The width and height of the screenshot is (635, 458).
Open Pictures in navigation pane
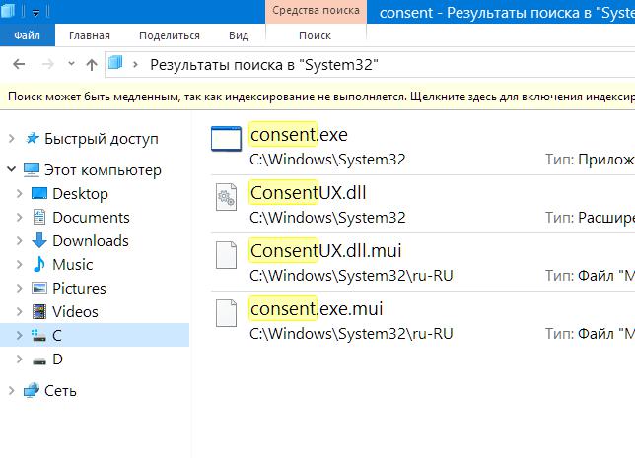coord(79,288)
